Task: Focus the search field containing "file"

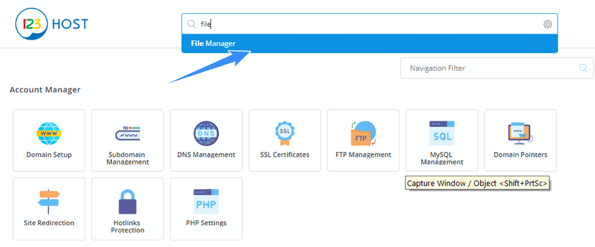Action: 369,24
